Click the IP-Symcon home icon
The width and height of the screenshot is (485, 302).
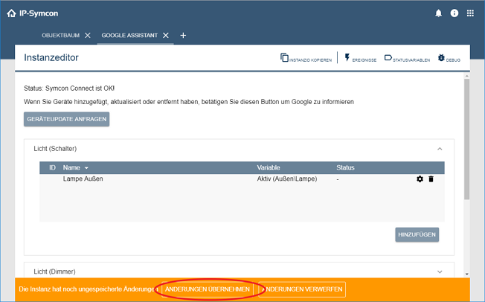pos(10,13)
